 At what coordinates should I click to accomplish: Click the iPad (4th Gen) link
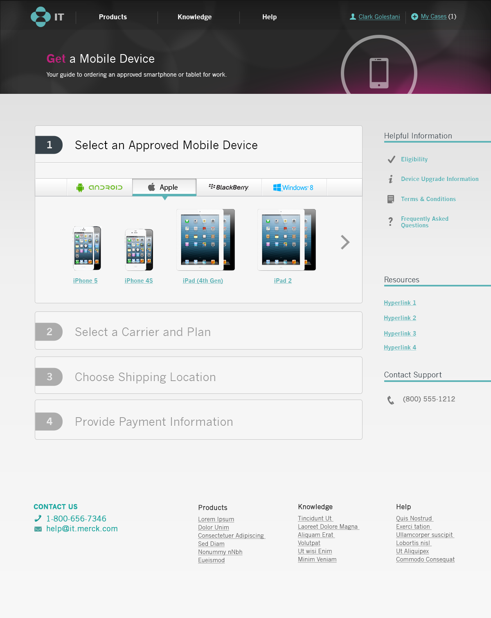tap(203, 281)
